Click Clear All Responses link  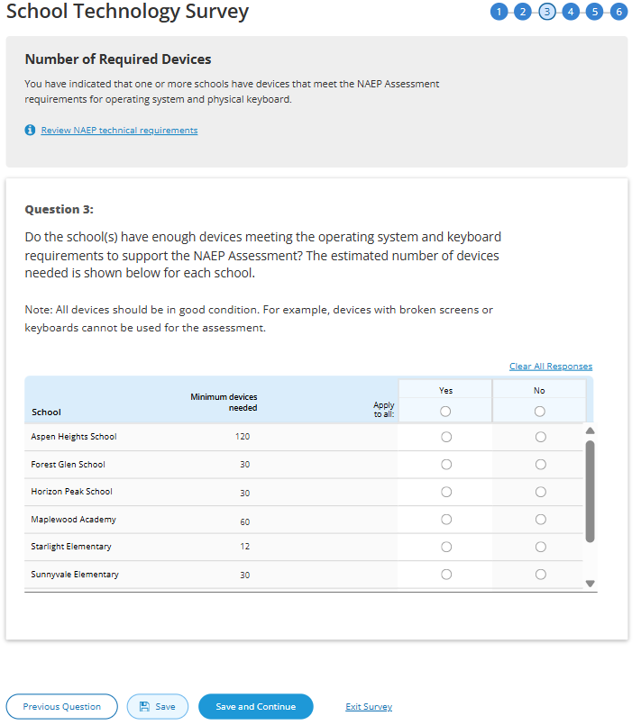(x=551, y=367)
